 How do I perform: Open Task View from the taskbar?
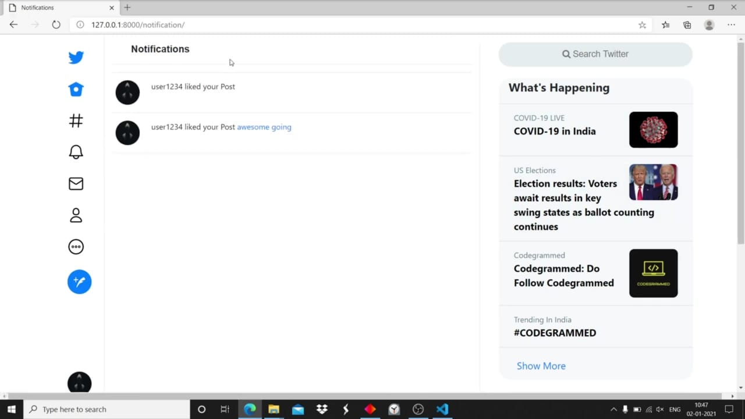[x=225, y=409]
